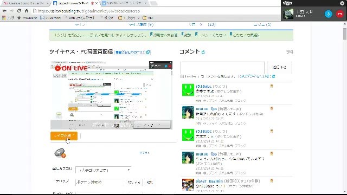Open the live category dropdown

point(103,170)
